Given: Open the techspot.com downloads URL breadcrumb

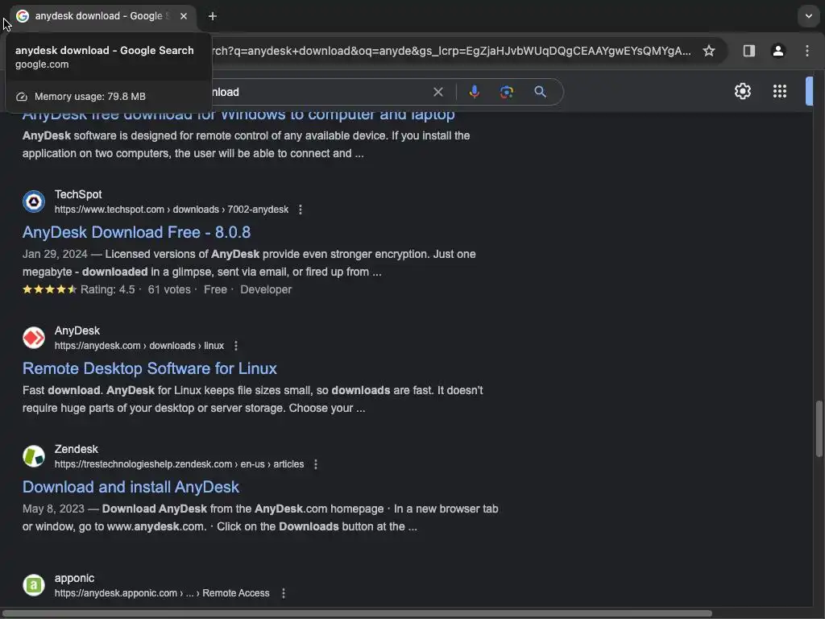Looking at the screenshot, I should click(x=172, y=210).
